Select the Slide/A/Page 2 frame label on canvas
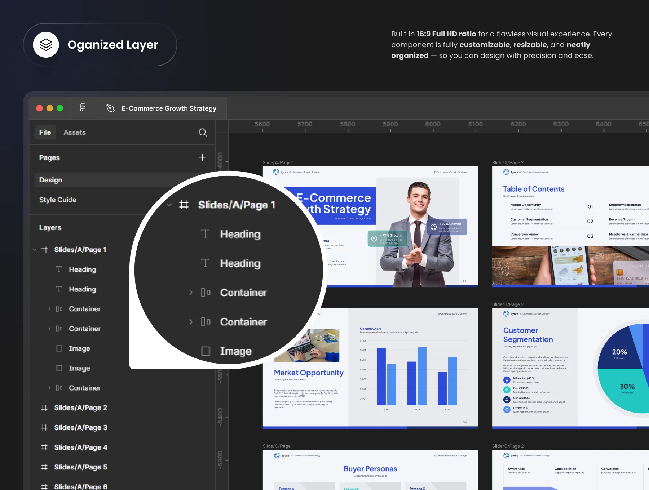The height and width of the screenshot is (490, 649). pos(508,162)
